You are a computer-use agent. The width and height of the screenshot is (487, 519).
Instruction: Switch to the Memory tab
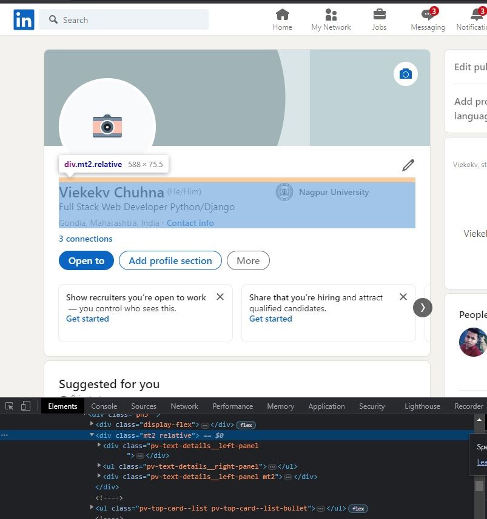click(x=280, y=406)
